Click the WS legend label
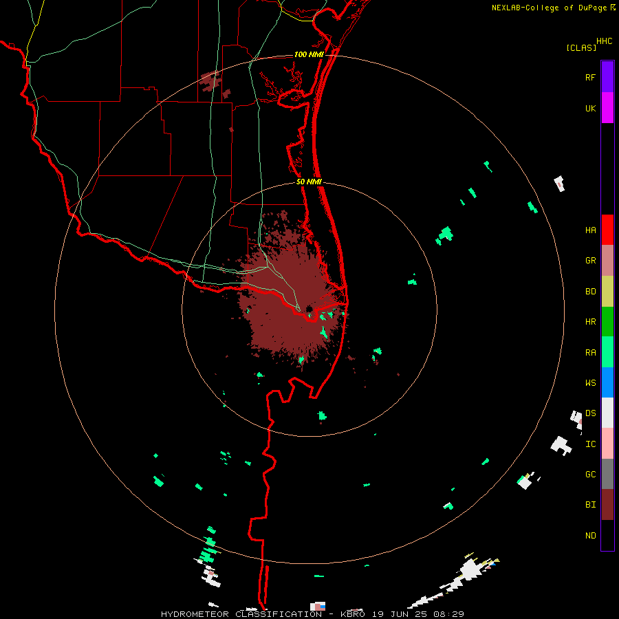 point(590,382)
